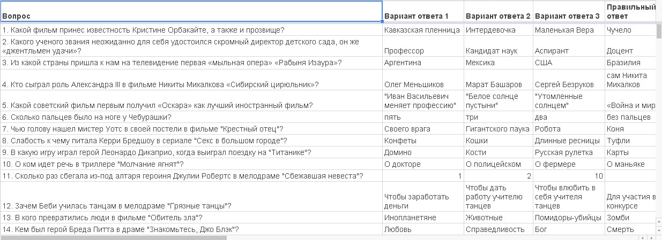The width and height of the screenshot is (662, 240).
Task: Click the question cell about Кристина Орбакайте
Action: click(x=191, y=30)
